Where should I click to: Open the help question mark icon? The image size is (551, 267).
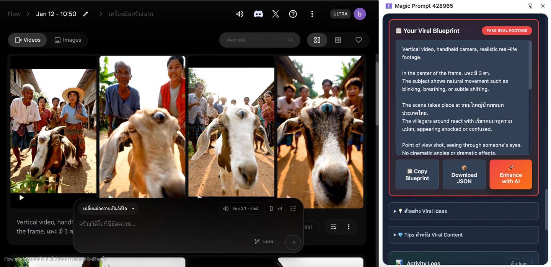293,14
